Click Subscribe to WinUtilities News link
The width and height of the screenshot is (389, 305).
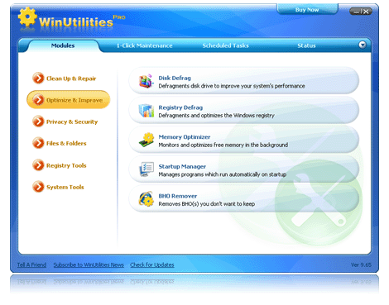tap(89, 264)
